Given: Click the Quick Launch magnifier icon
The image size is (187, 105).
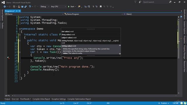Looking at the screenshot, I should (x=170, y=2).
